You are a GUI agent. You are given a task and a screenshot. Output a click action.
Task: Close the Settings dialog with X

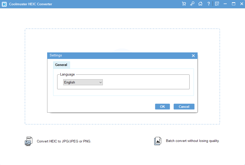(x=193, y=56)
